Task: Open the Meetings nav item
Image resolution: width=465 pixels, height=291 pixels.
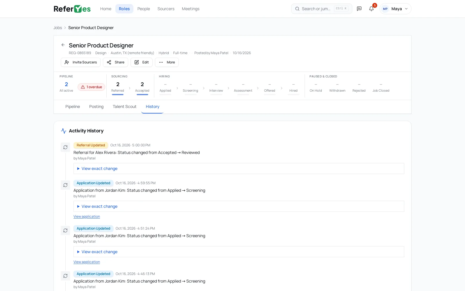Action: point(191,9)
